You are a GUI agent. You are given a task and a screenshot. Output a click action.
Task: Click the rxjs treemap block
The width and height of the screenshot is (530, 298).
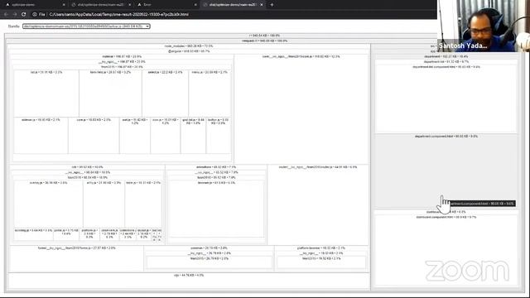(x=189, y=281)
